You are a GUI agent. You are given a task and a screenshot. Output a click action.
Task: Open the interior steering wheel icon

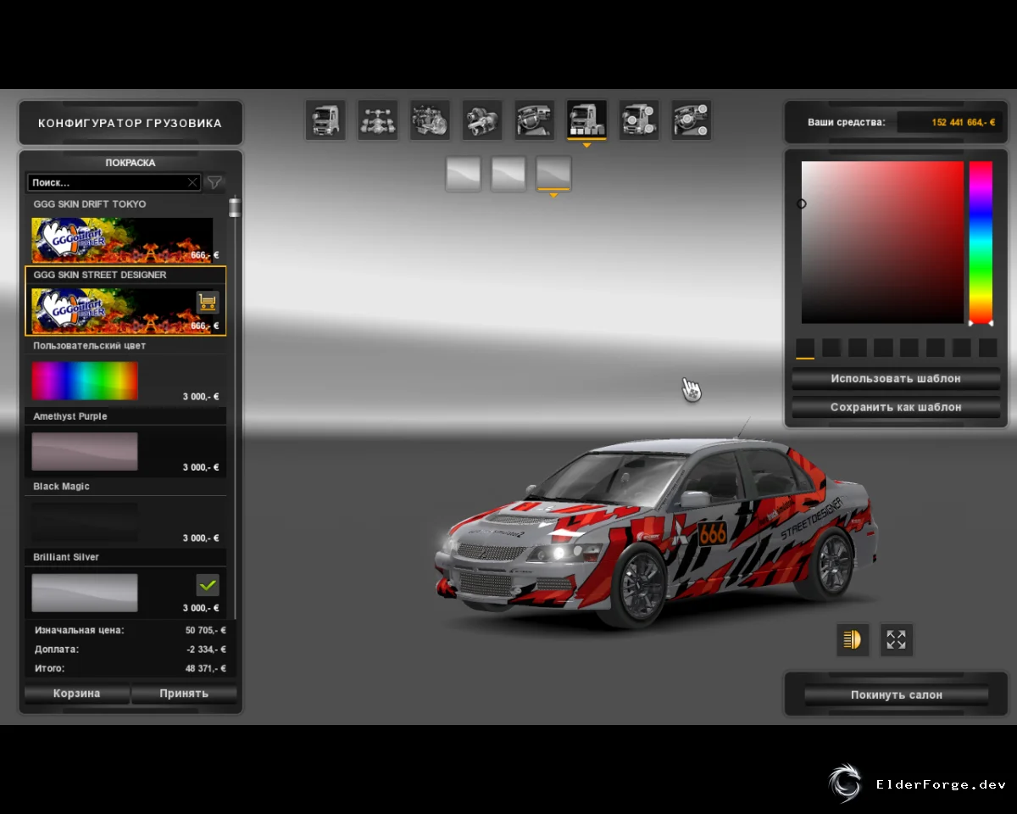tap(535, 120)
